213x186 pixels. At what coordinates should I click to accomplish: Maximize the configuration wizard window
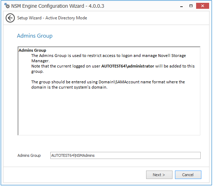tap(191, 6)
